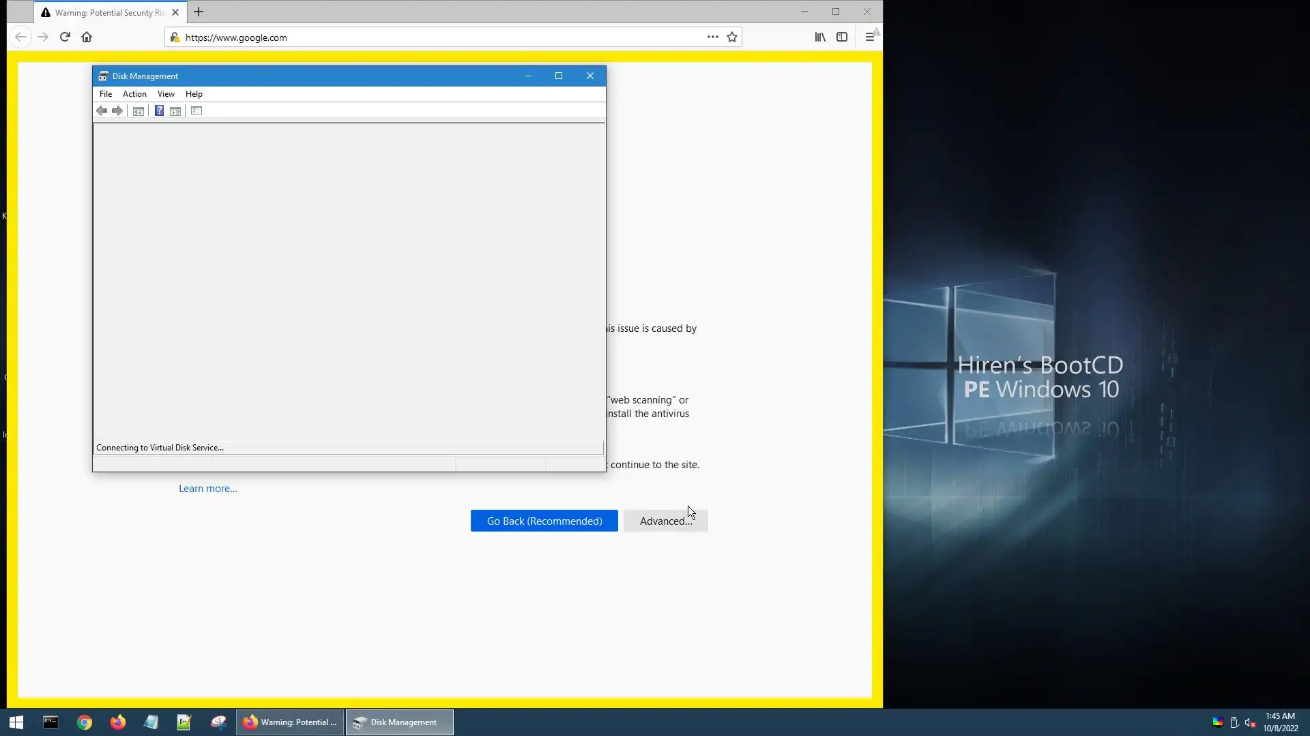Follow the Learn more... link
The image size is (1310, 736).
pos(207,489)
